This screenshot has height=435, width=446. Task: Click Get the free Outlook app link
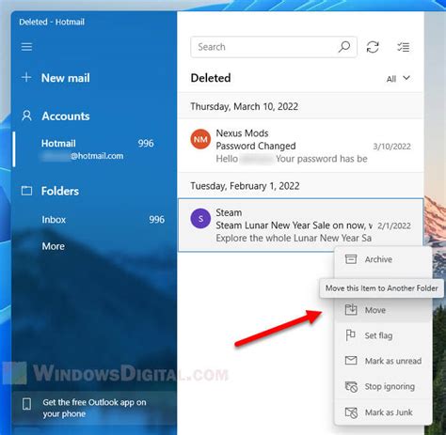[x=94, y=408]
